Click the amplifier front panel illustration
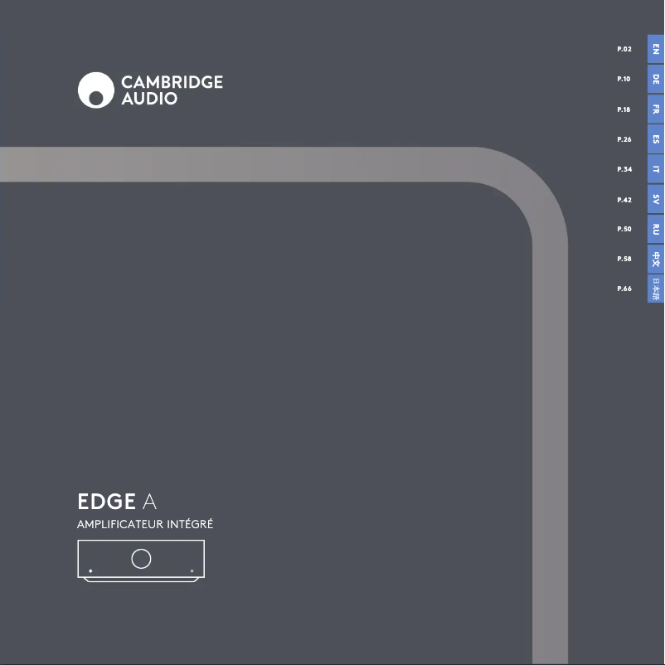The width and height of the screenshot is (665, 665). click(x=141, y=561)
